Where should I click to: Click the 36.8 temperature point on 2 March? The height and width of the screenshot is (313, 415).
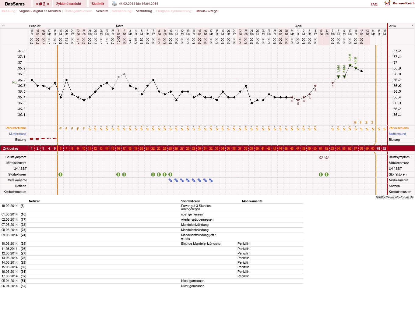pyautogui.click(x=124, y=74)
